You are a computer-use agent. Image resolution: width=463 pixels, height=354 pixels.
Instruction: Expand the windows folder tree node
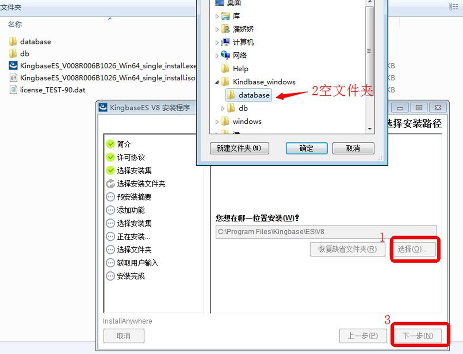pyautogui.click(x=217, y=122)
